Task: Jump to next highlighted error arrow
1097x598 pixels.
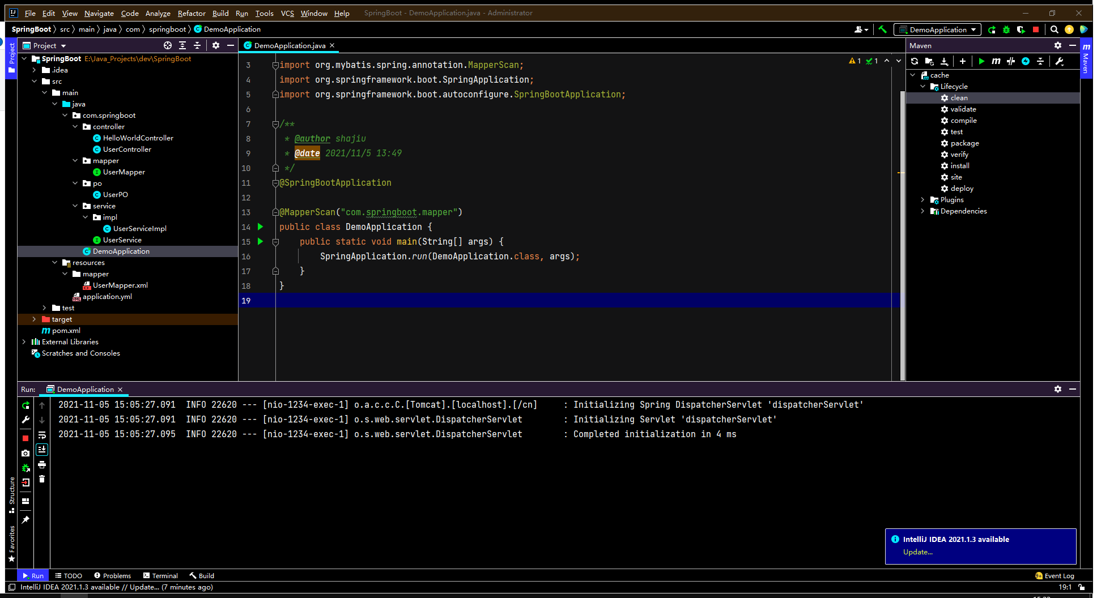Action: [899, 61]
